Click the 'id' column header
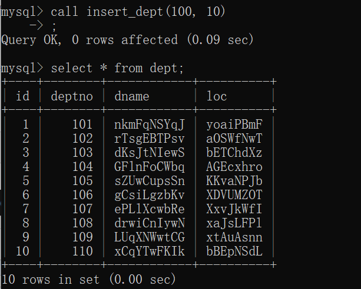 [x=22, y=96]
